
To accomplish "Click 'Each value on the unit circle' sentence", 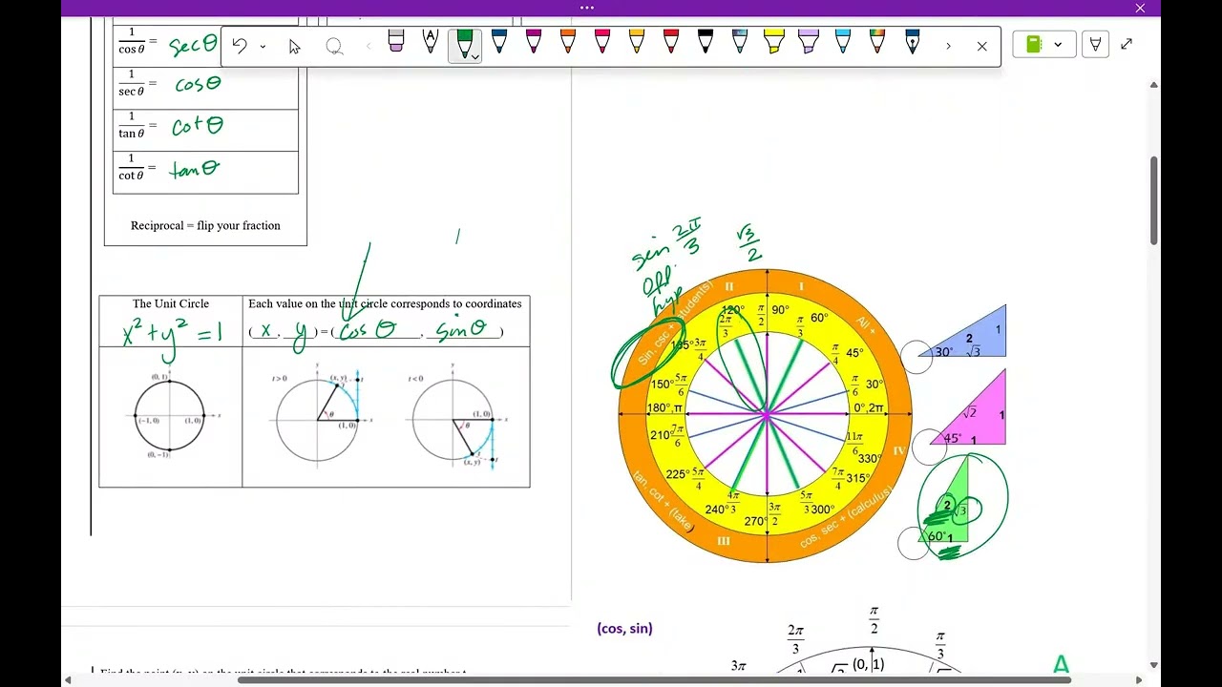I will pos(385,303).
